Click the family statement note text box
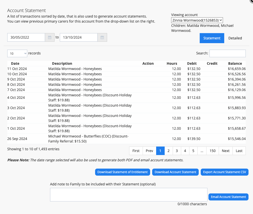Image resolution: width=253 pixels, height=214 pixels. click(128, 194)
